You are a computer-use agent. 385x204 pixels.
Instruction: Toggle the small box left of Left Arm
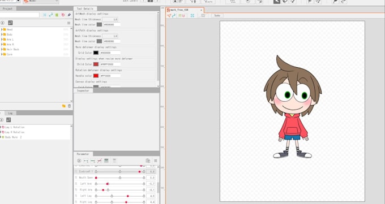point(76,184)
